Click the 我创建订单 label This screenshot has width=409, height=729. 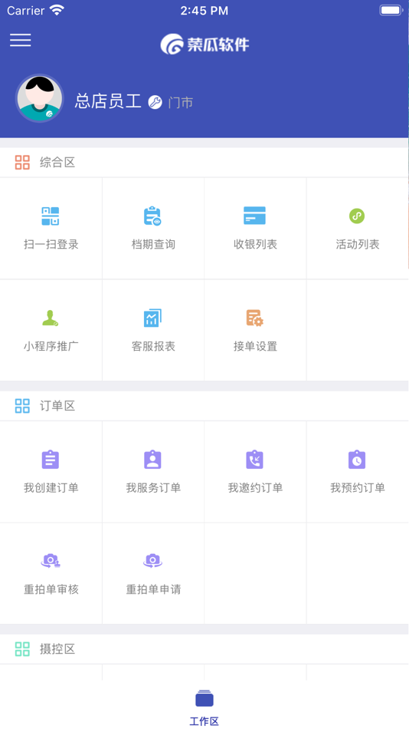pyautogui.click(x=51, y=488)
